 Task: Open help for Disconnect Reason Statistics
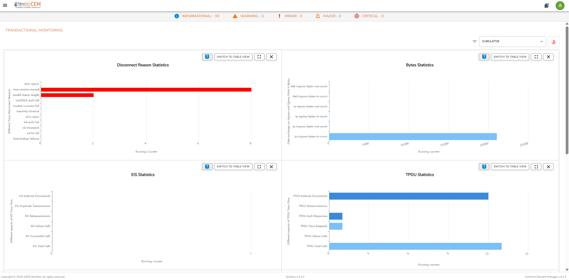[x=207, y=57]
